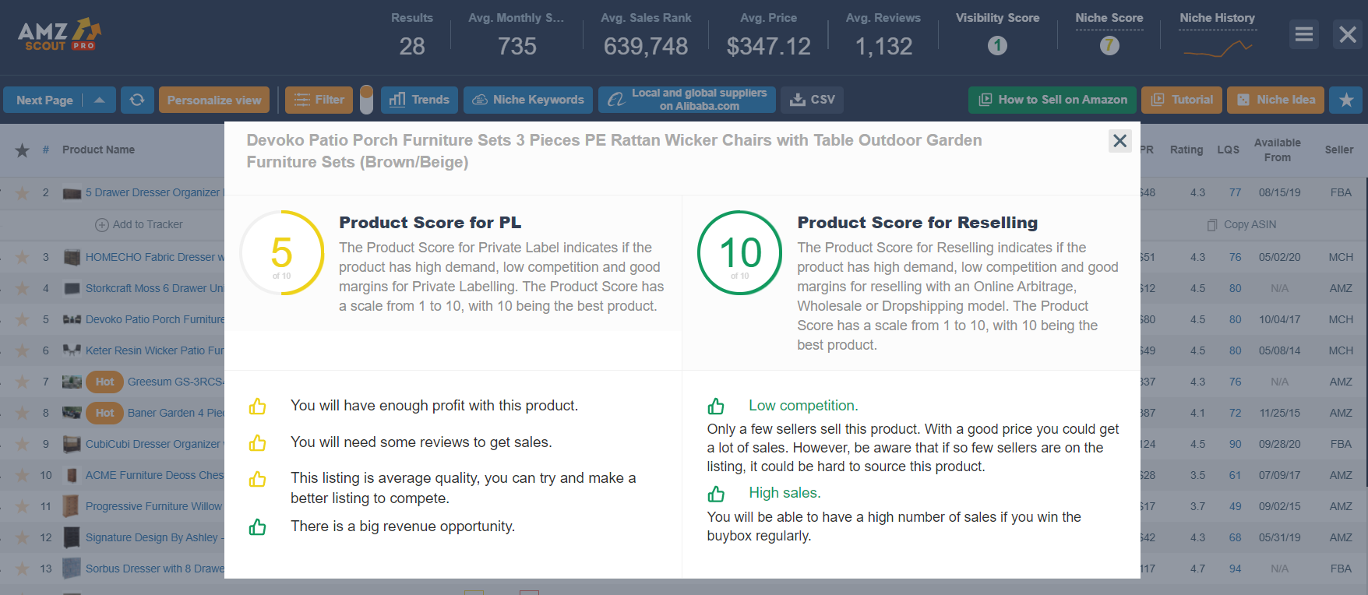
Task: Open the Tutorial
Action: 1182,100
